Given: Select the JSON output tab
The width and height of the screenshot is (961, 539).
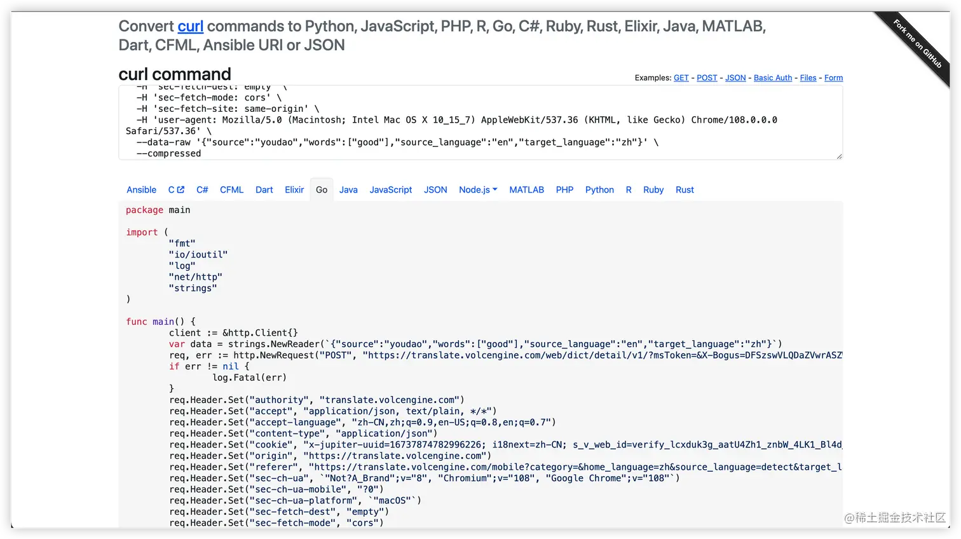Looking at the screenshot, I should (x=435, y=189).
